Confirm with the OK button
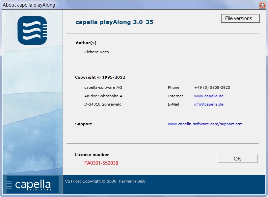This screenshot has width=268, height=197. tap(237, 159)
